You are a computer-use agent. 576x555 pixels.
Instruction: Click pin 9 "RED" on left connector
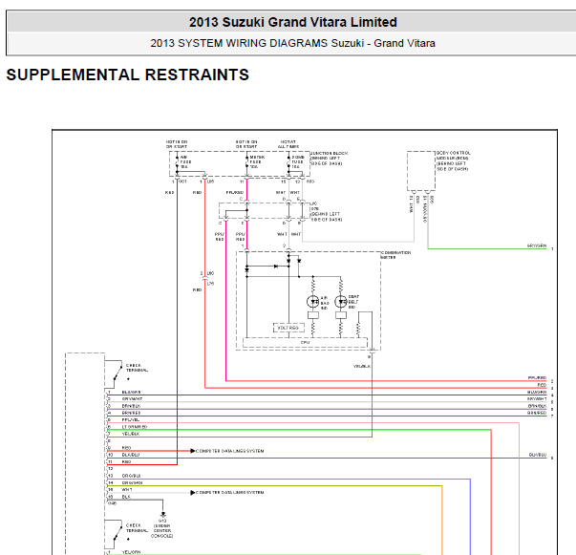(x=126, y=448)
